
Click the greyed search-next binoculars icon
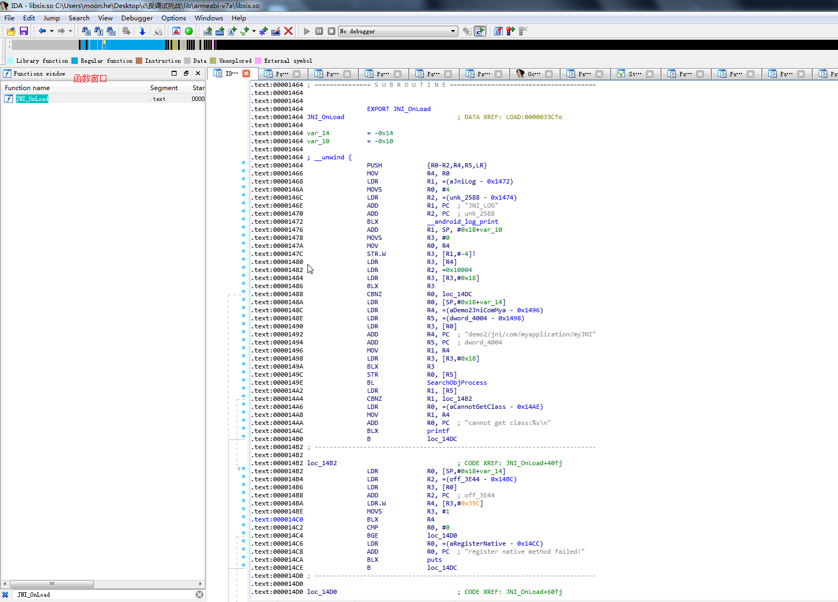point(127,31)
